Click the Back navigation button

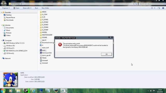coord(2,4)
